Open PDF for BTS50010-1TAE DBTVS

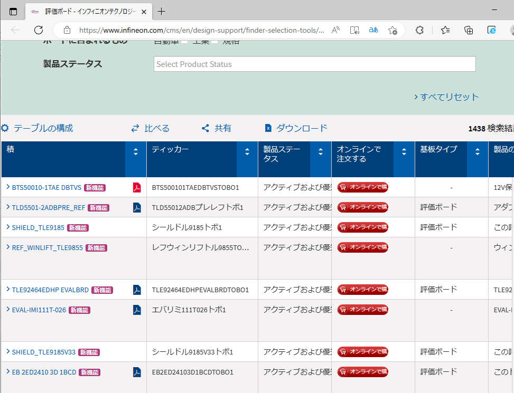(137, 187)
